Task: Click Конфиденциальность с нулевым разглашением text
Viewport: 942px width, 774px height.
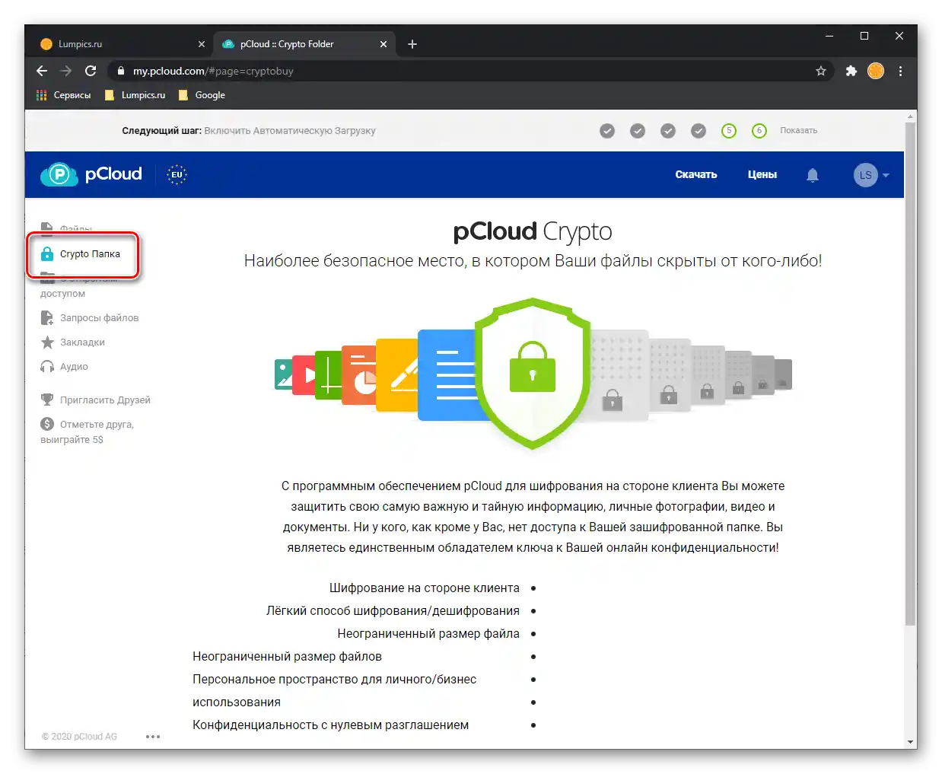Action: (x=330, y=725)
